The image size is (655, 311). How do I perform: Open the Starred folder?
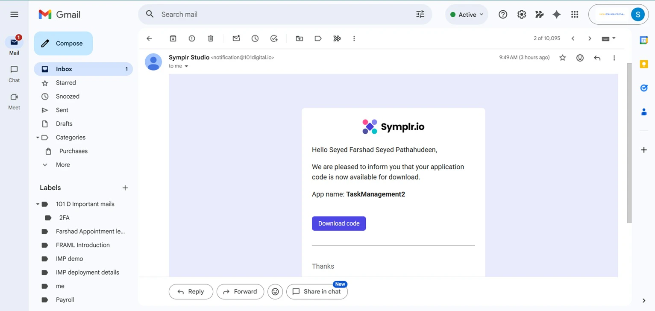tap(83, 83)
